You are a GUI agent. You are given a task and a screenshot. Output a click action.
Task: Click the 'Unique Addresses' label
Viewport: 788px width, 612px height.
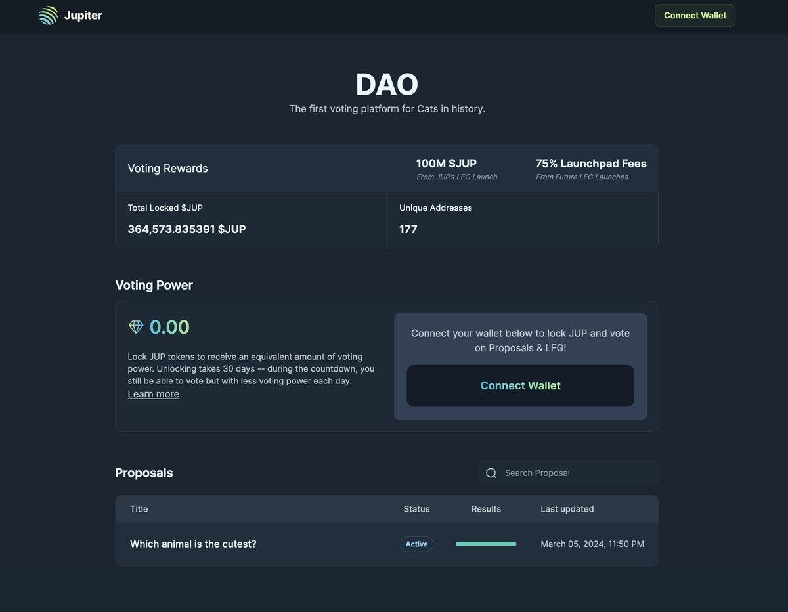[x=435, y=208]
